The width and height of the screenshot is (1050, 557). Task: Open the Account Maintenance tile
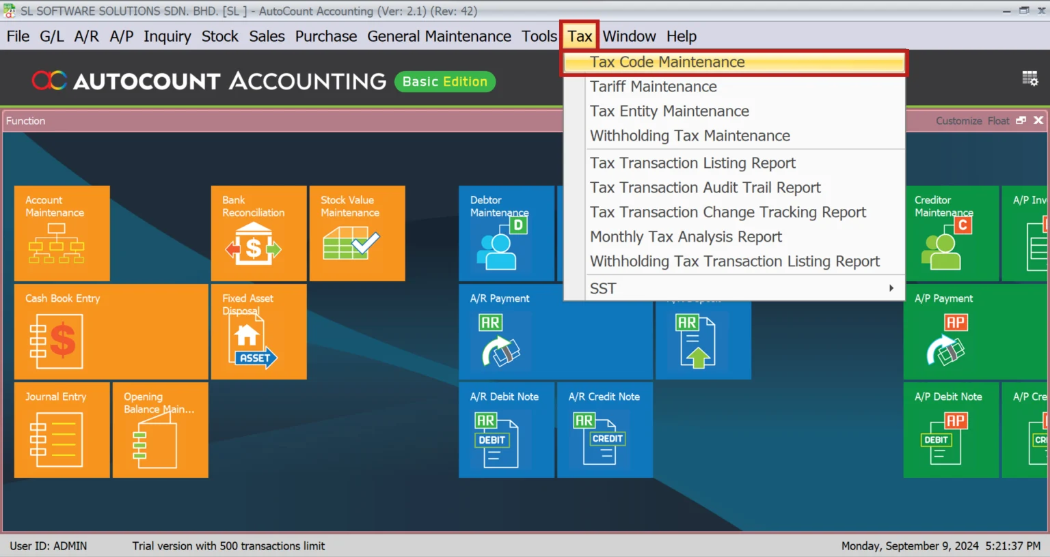tap(62, 233)
